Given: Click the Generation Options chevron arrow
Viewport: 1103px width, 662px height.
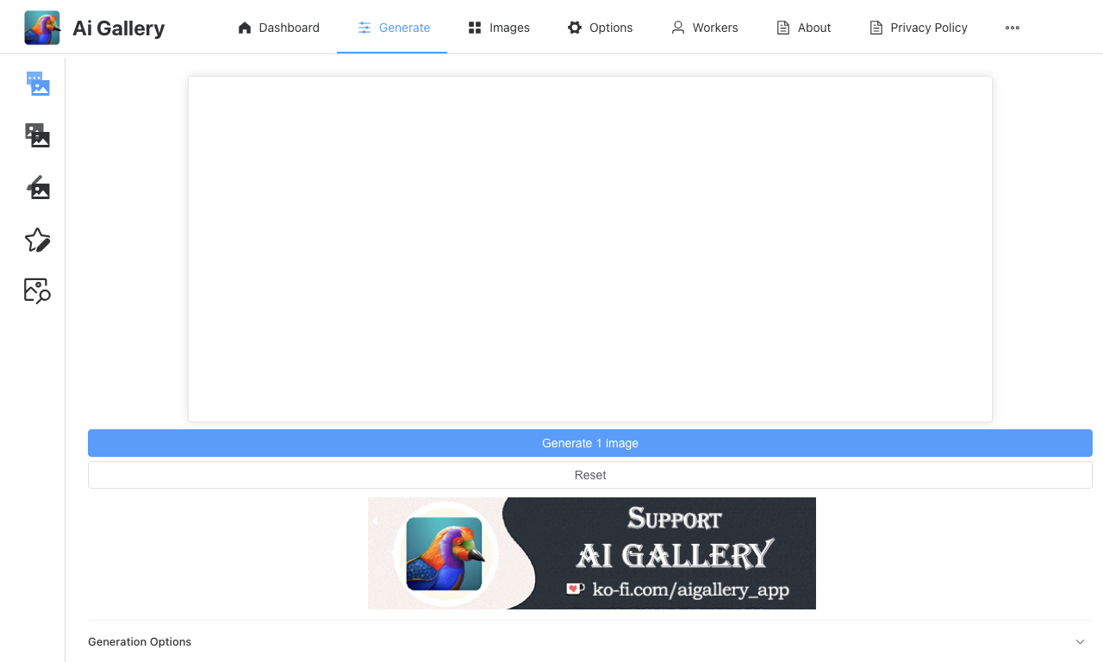Looking at the screenshot, I should pyautogui.click(x=1081, y=642).
